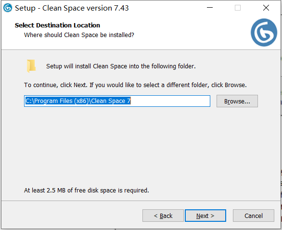
Task: Minimize the Setup window
Action: click(210, 8)
